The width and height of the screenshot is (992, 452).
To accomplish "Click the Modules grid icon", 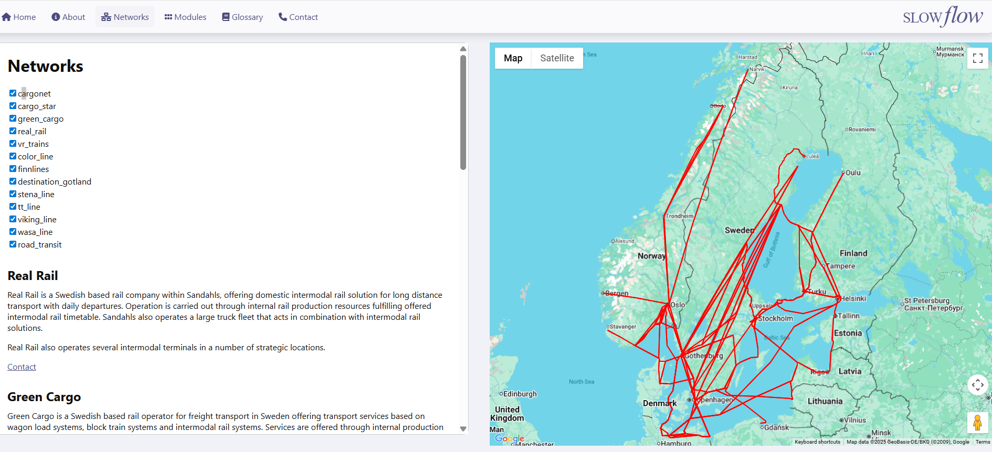I will coord(168,17).
